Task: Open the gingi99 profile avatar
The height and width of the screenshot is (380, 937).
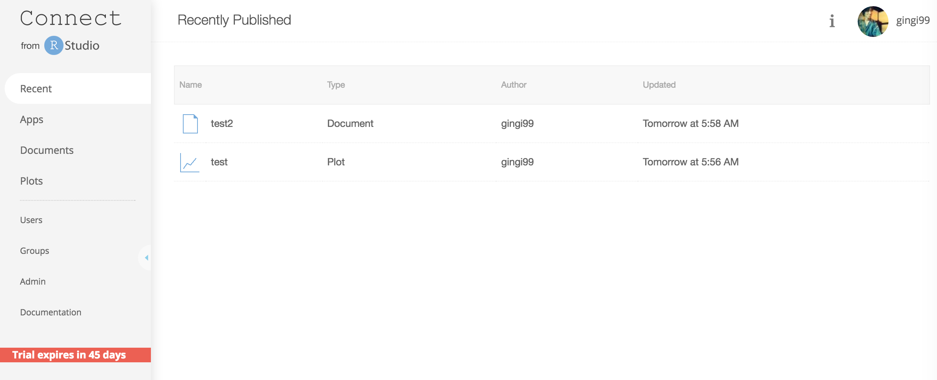Action: click(x=873, y=22)
